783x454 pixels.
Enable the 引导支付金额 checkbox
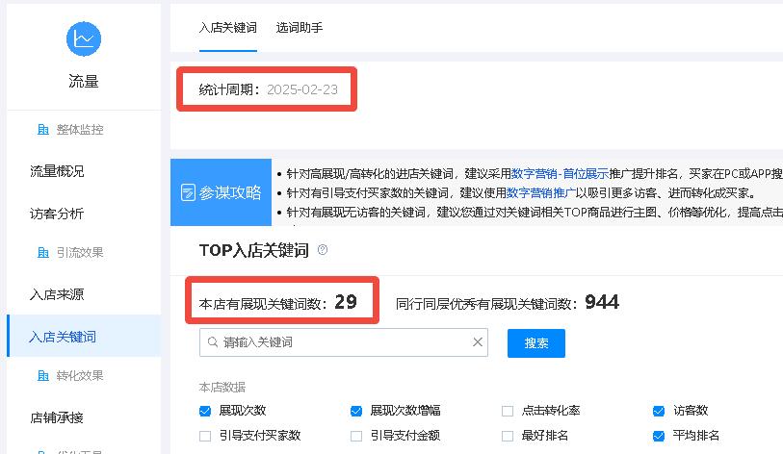tap(356, 436)
